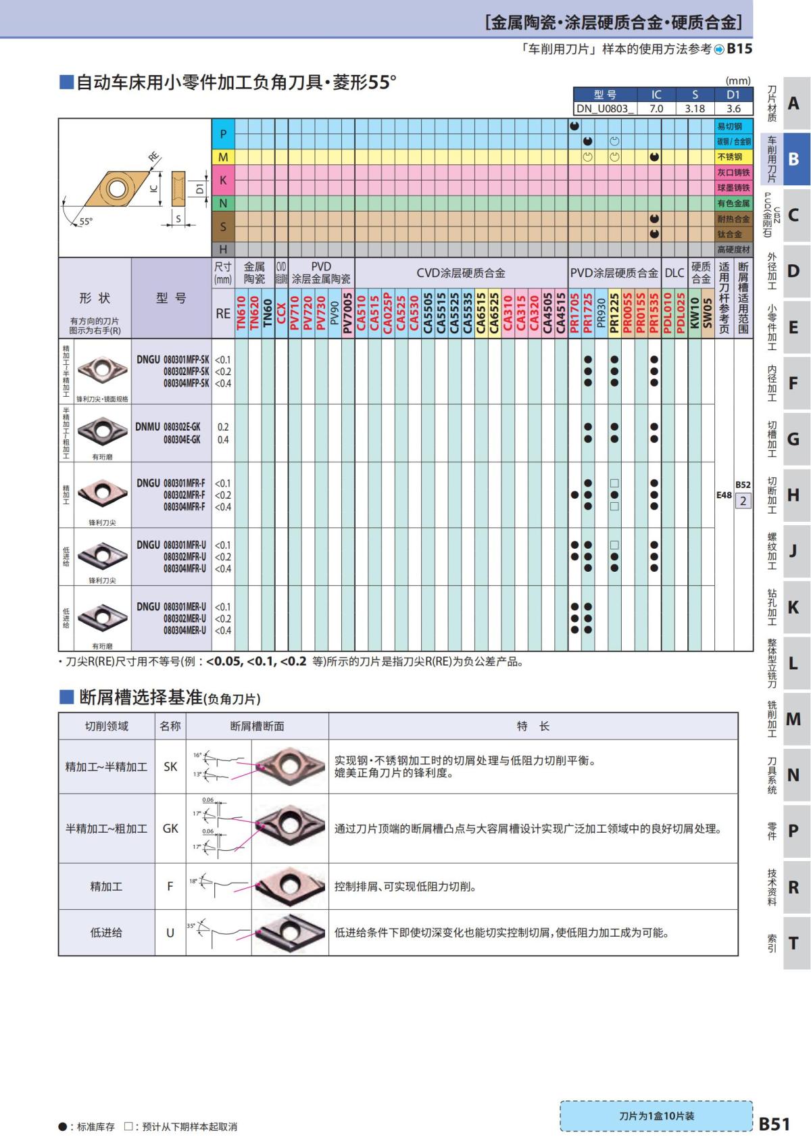Click the SK chipbreaker cross-section drawing
The width and height of the screenshot is (811, 1147).
218,766
